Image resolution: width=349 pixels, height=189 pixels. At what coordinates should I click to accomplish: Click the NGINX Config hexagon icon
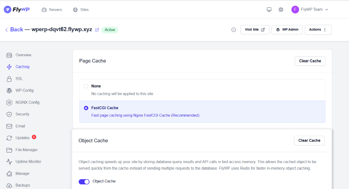tap(9, 103)
